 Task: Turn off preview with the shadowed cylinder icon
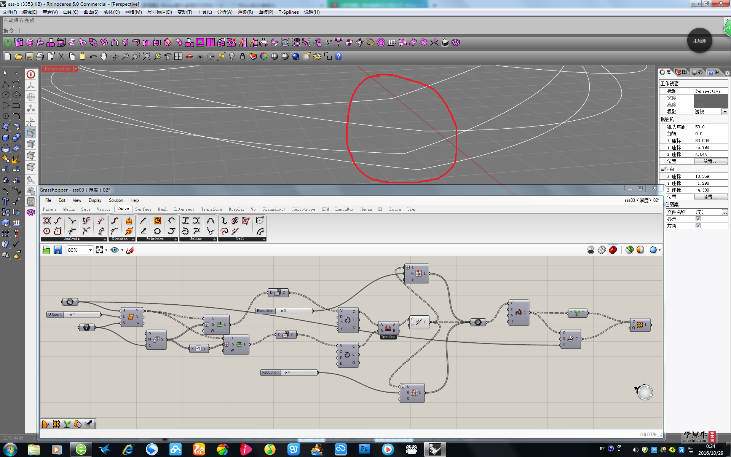(x=591, y=250)
